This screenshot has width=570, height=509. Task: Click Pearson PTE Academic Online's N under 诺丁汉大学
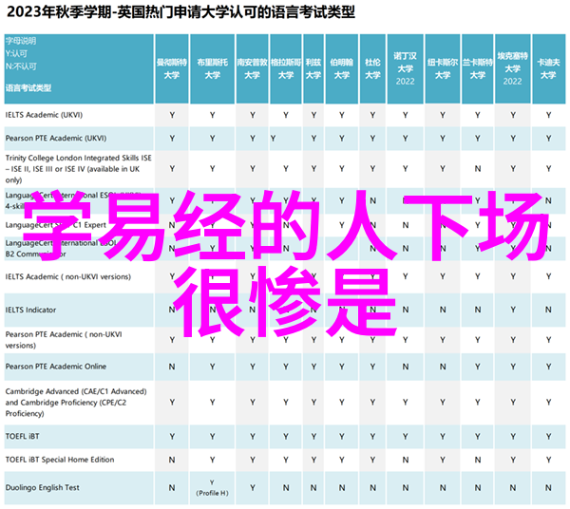tap(406, 367)
